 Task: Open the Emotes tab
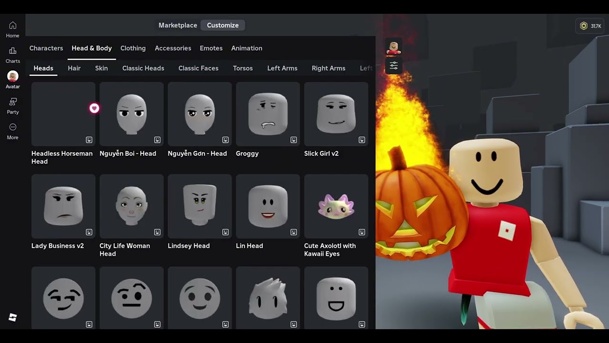point(211,48)
